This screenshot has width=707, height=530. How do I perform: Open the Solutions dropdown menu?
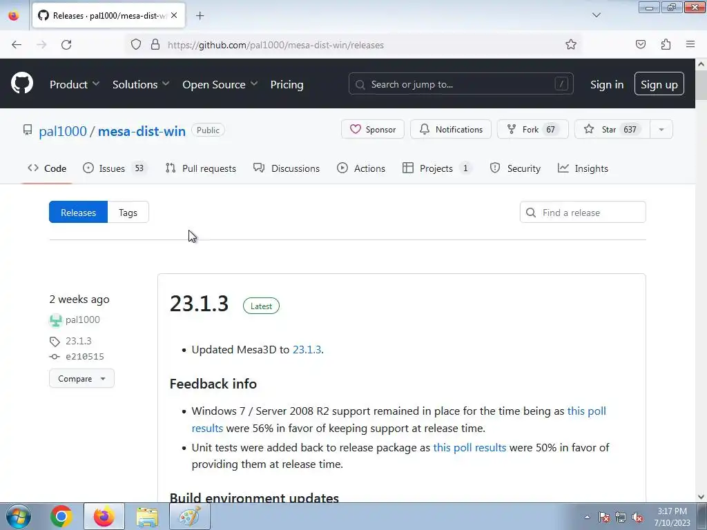point(141,84)
